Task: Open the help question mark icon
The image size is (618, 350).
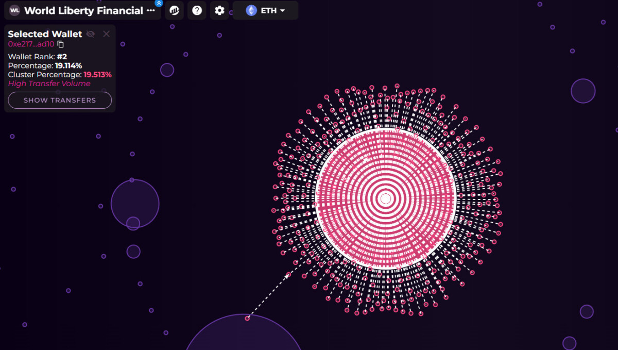Action: tap(197, 10)
